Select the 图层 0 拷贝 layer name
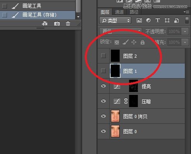Viewport: 191px width, 154px height. point(135,116)
